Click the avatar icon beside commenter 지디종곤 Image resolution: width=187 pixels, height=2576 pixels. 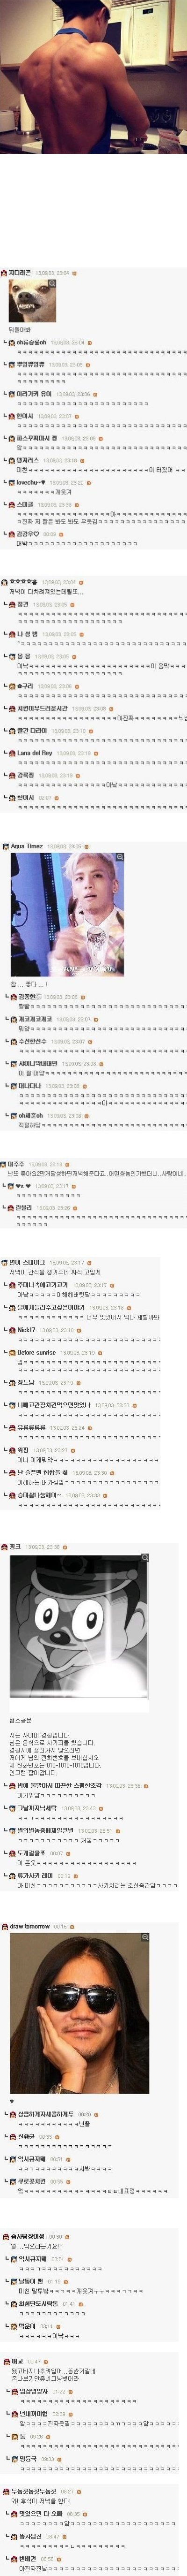point(5,272)
